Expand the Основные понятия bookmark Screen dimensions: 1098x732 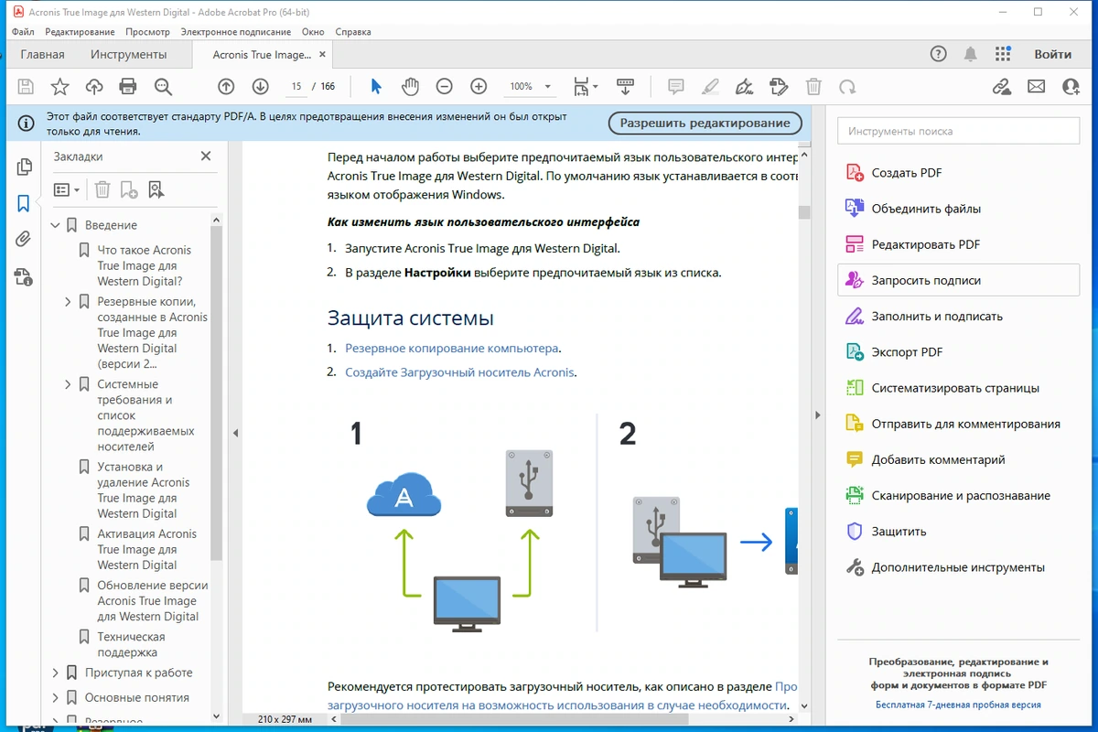(55, 697)
